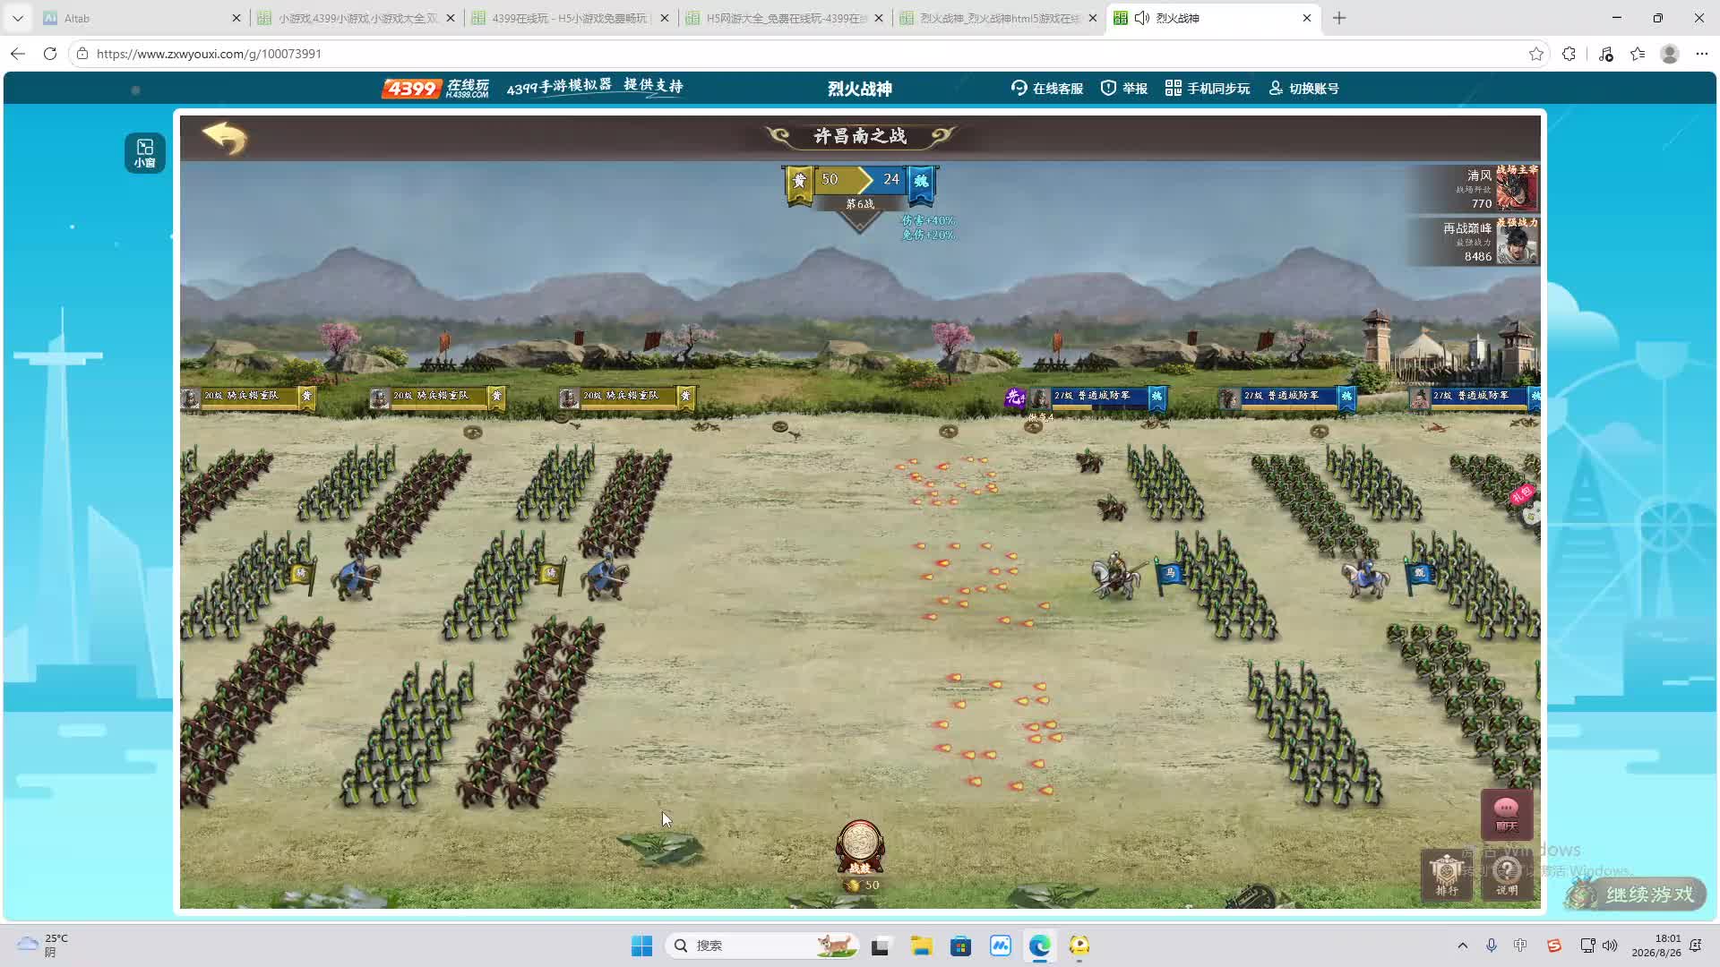The image size is (1720, 967).
Task: Click the 举报 report link
Action: (1124, 88)
